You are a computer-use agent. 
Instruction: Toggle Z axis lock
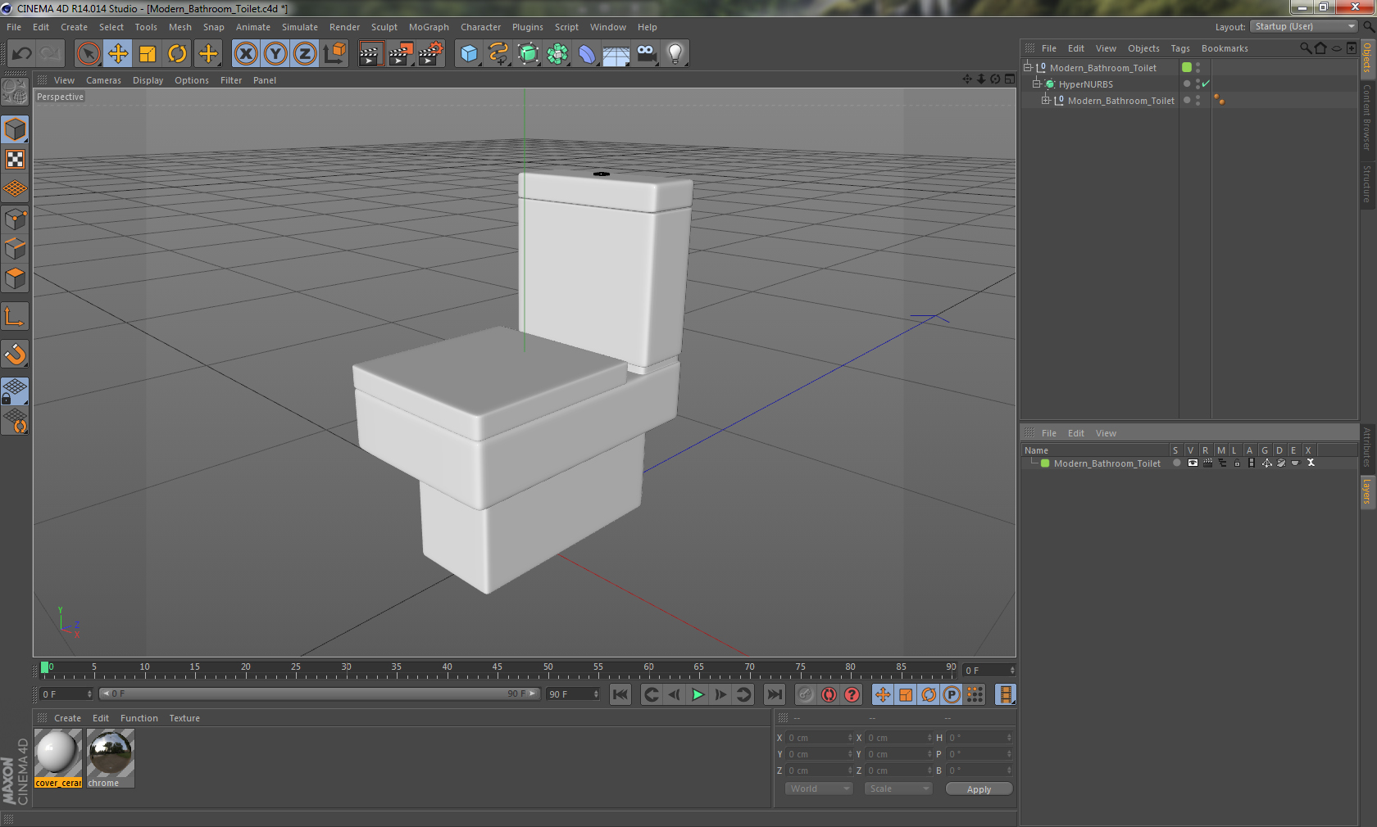tap(305, 54)
